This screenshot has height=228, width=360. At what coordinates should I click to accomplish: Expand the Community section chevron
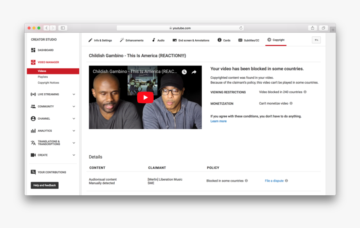(74, 106)
